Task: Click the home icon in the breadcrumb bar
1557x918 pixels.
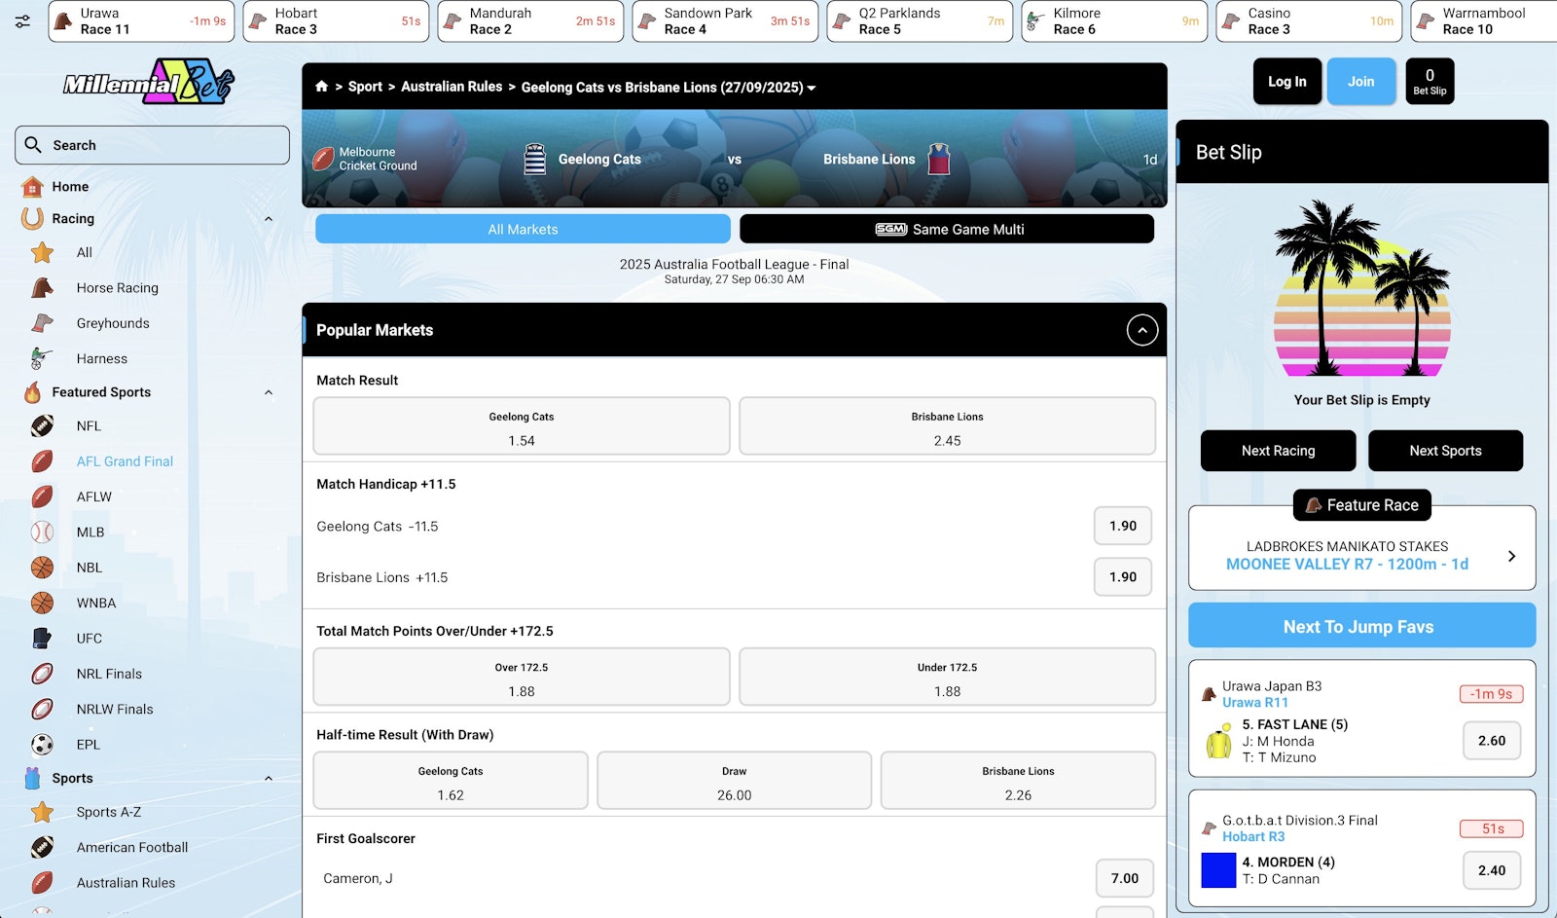Action: click(321, 87)
